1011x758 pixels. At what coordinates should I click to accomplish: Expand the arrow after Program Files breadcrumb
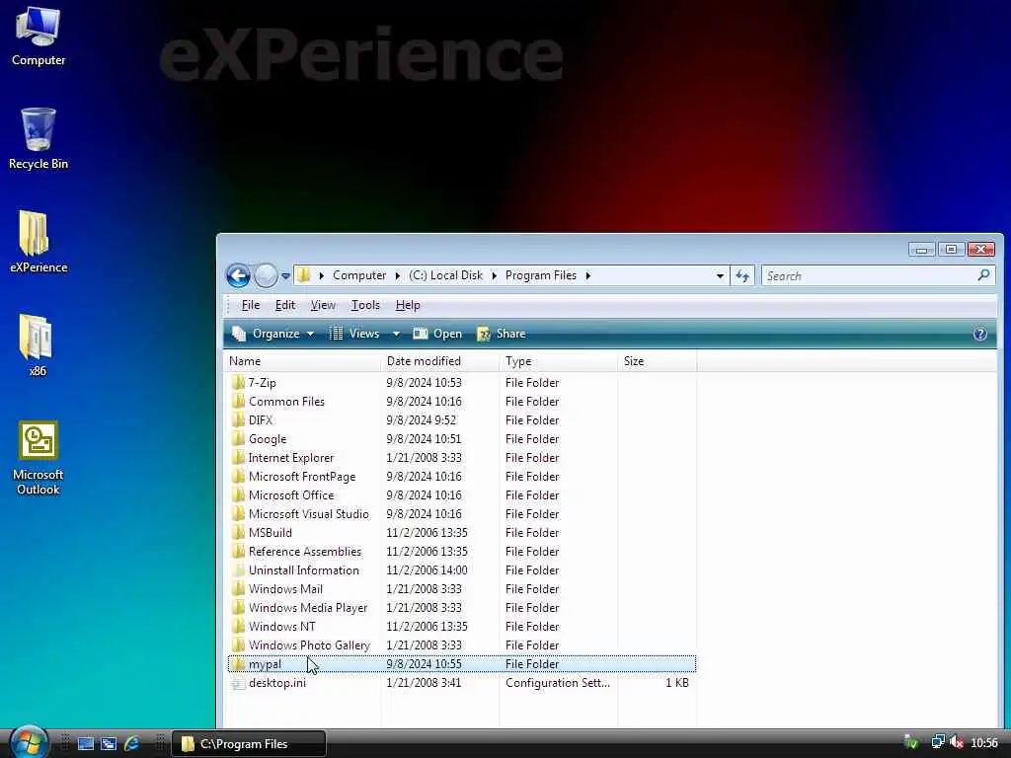(x=588, y=276)
